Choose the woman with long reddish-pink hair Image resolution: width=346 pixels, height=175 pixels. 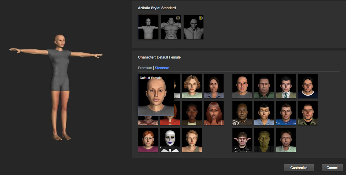214,113
